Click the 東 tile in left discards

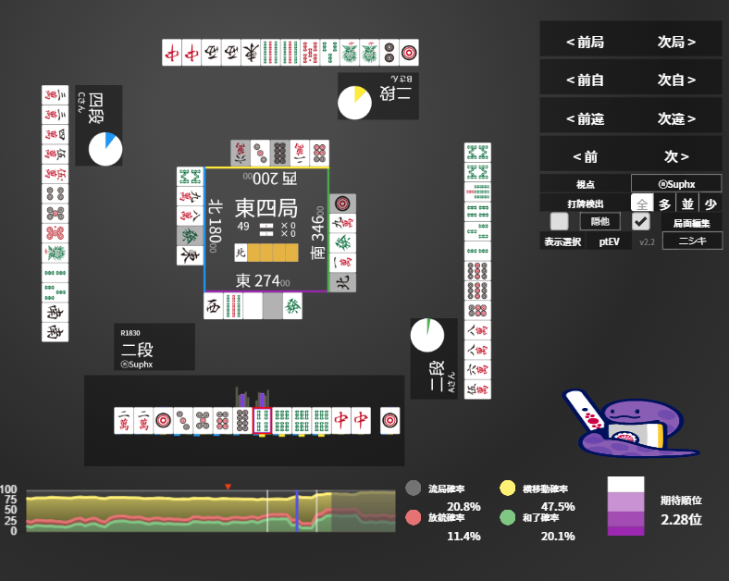tap(191, 255)
